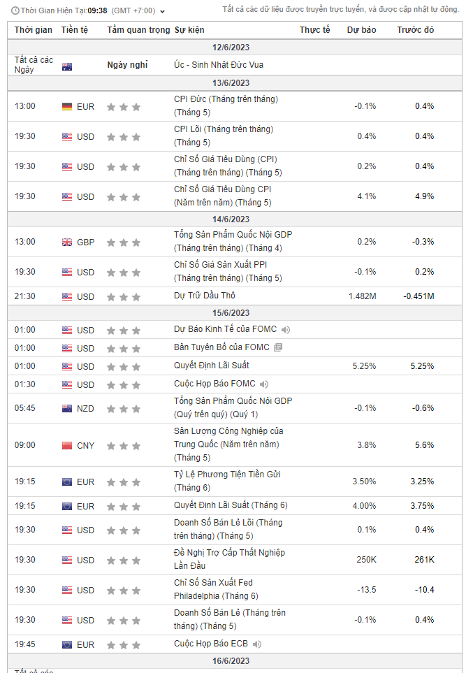The image size is (466, 673).
Task: Sort by the Thời gian column header
Action: click(x=33, y=31)
